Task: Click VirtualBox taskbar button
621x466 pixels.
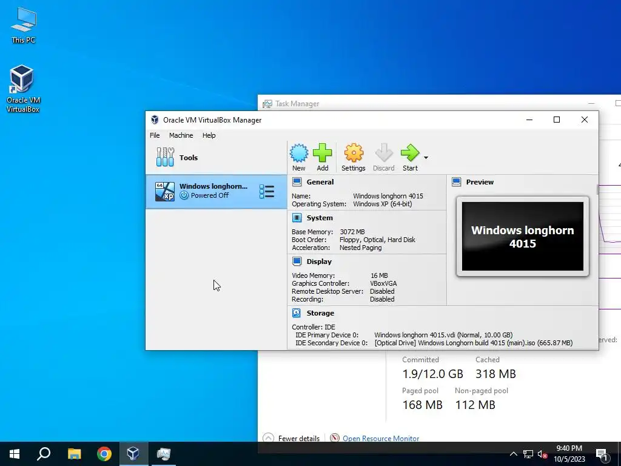Action: pos(133,454)
